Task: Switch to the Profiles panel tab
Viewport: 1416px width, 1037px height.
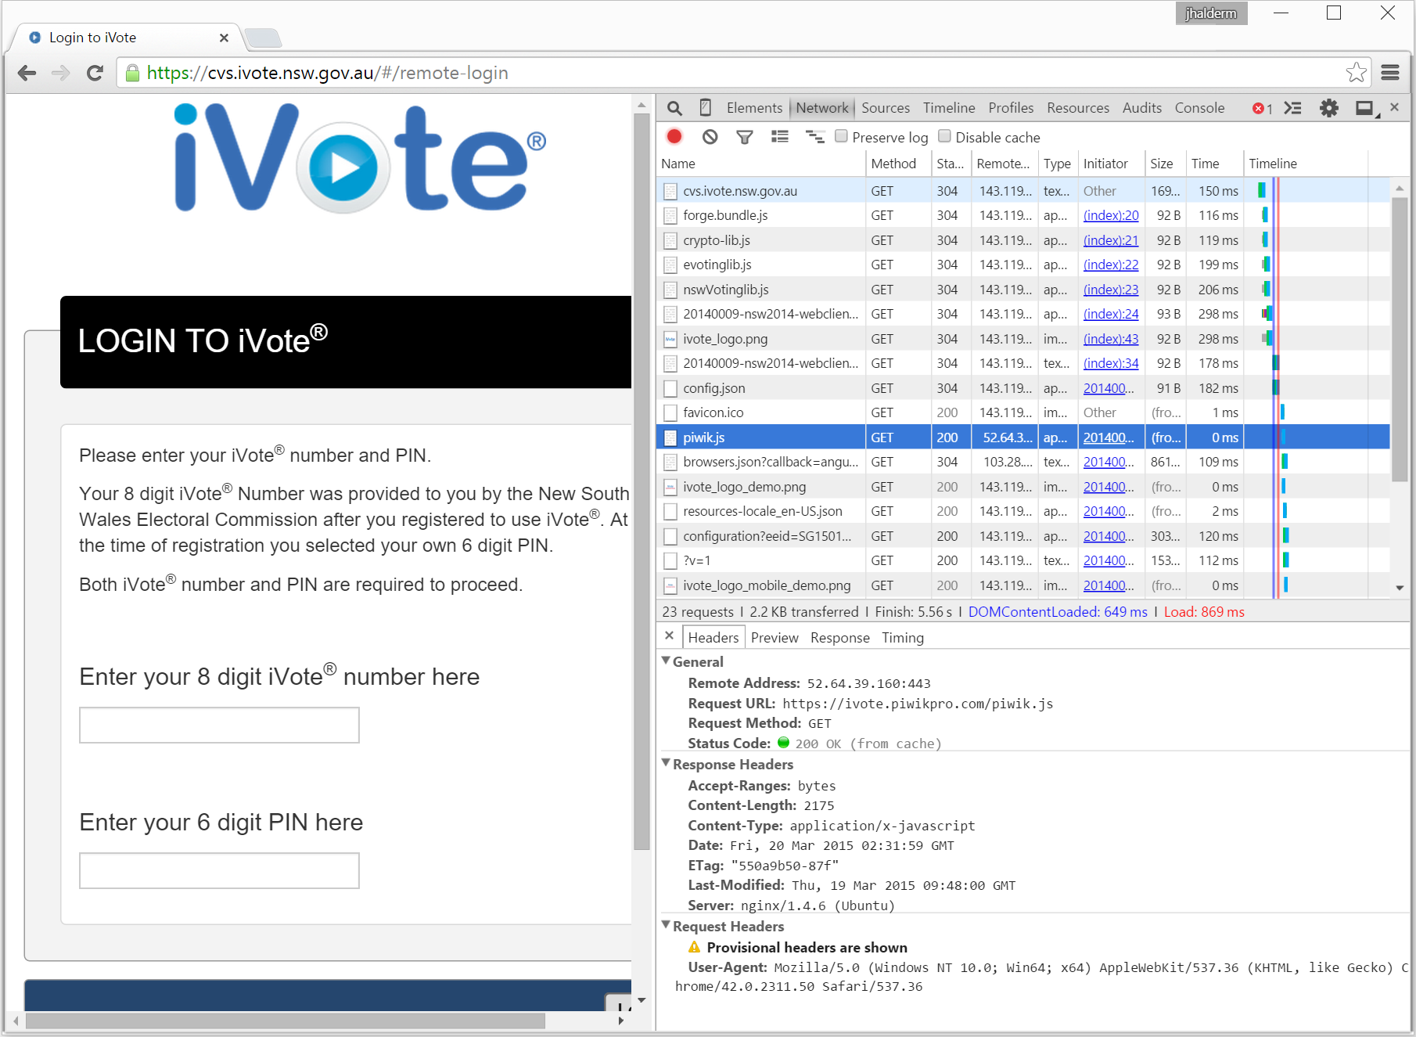Action: click(1011, 108)
